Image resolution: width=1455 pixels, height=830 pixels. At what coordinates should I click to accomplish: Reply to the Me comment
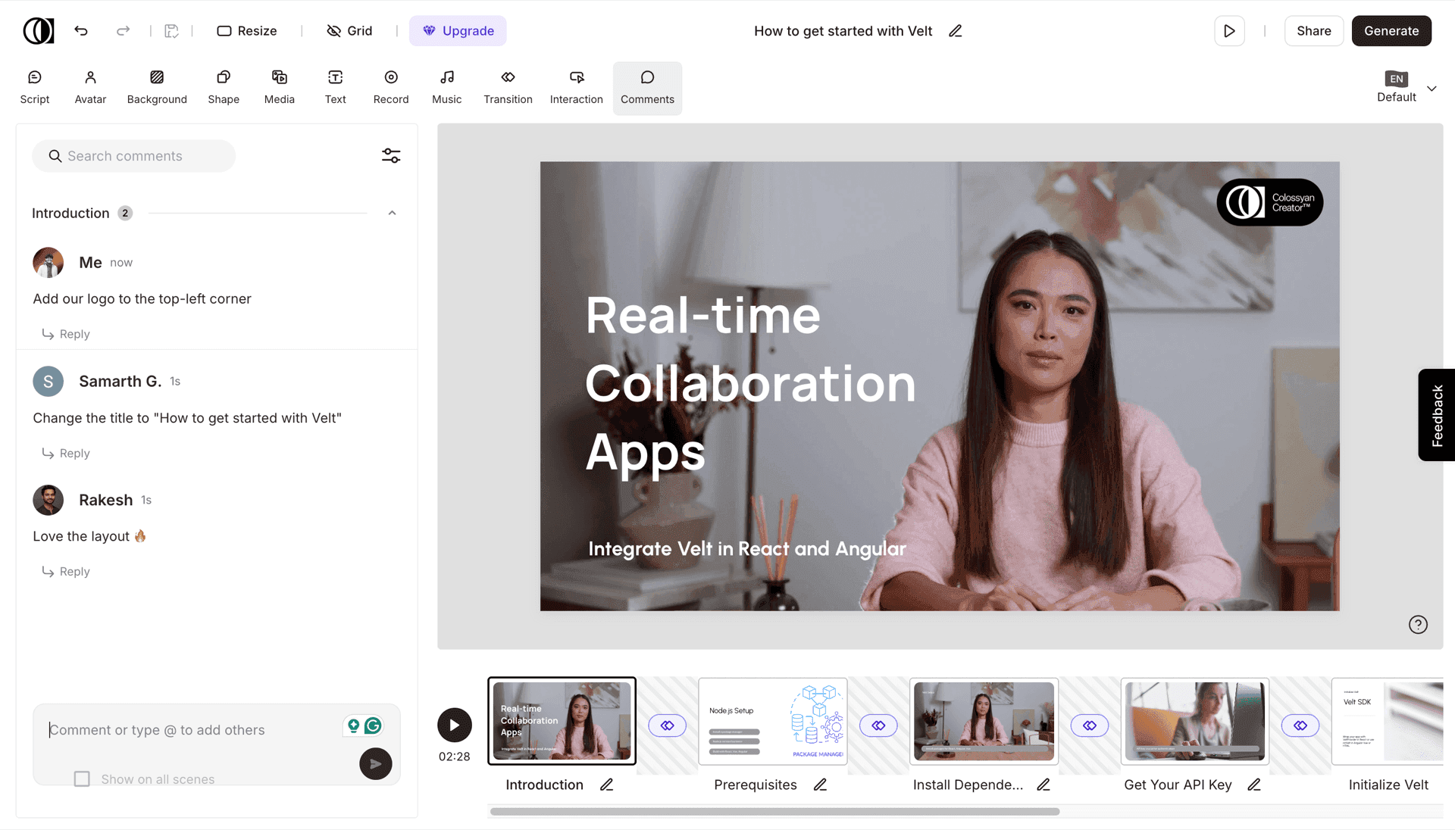click(66, 334)
